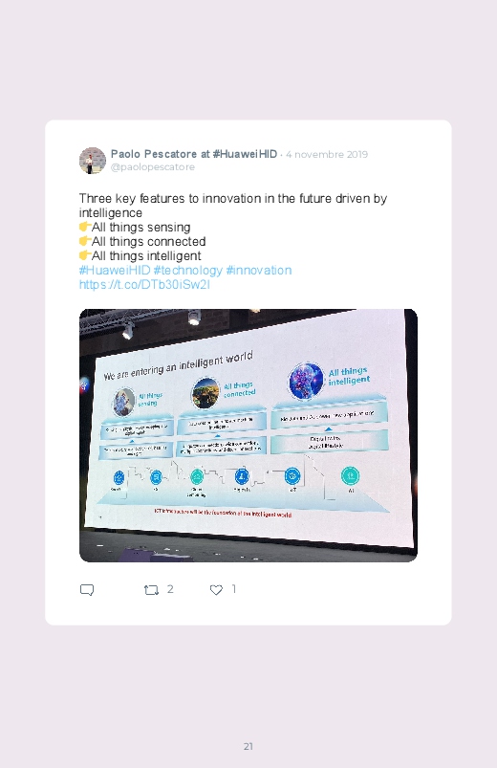This screenshot has height=768, width=497.
Task: Click the teal AI circle icon in the slide photo
Action: coord(350,475)
